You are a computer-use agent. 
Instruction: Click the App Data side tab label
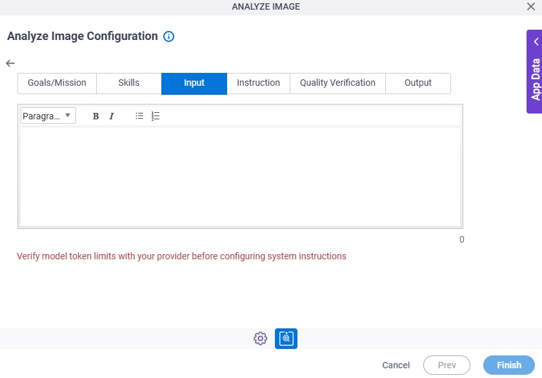click(x=536, y=79)
